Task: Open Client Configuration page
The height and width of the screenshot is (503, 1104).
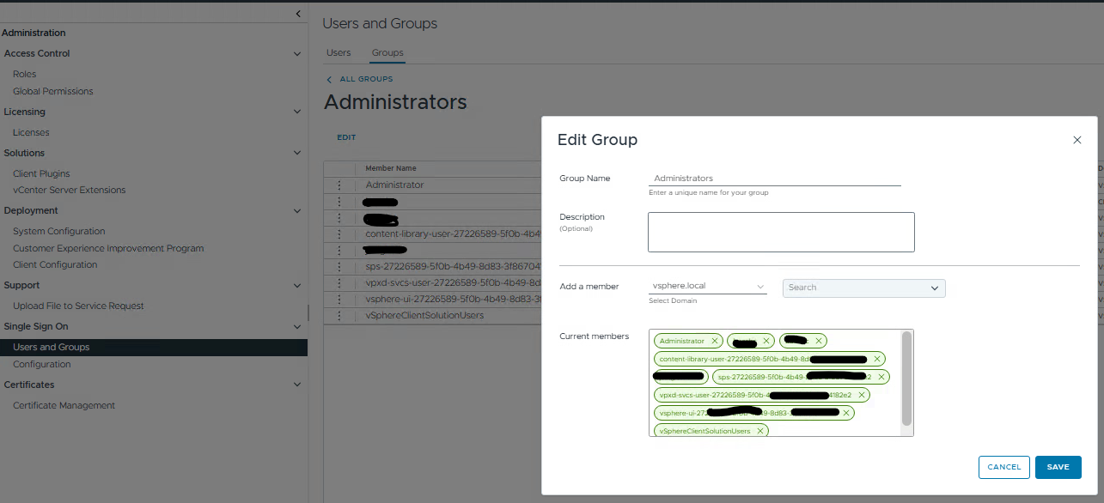Action: point(55,264)
